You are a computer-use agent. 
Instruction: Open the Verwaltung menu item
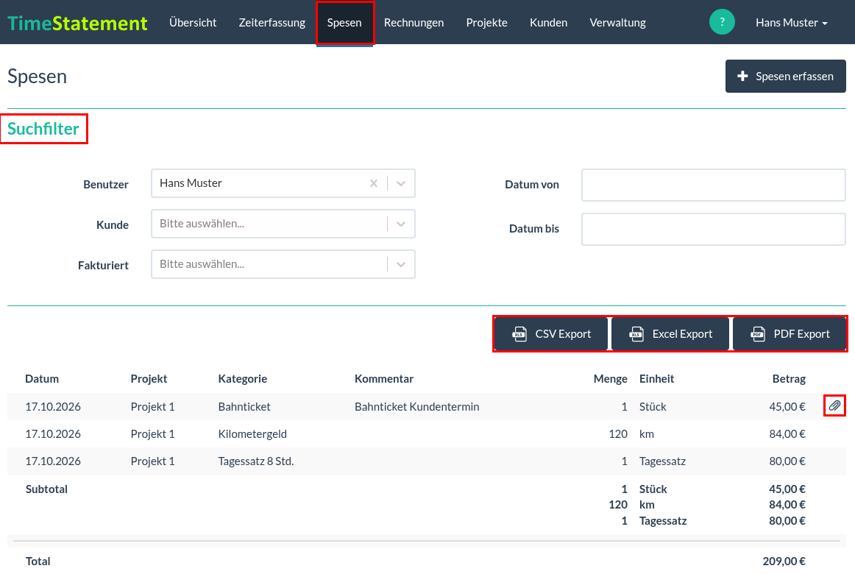pyautogui.click(x=617, y=22)
